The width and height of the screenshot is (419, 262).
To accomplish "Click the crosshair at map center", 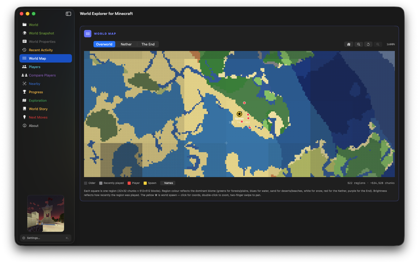I will (226, 143).
